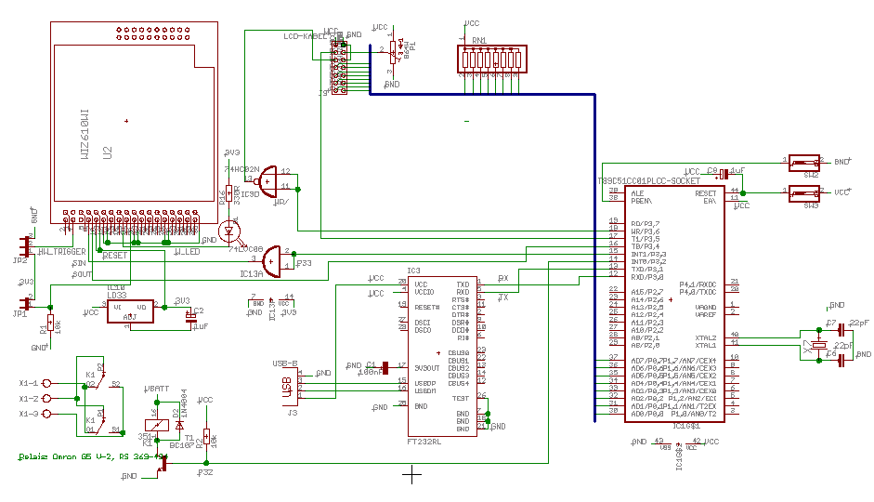Select the 74HC02N value label
The height and width of the screenshot is (502, 874).
[x=241, y=169]
